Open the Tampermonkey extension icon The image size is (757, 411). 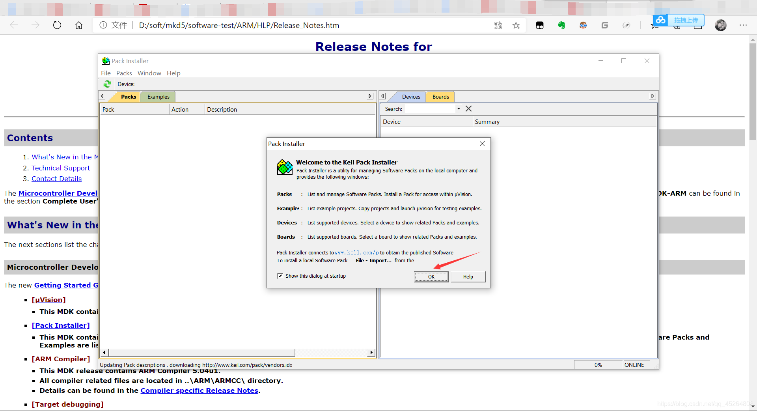540,25
